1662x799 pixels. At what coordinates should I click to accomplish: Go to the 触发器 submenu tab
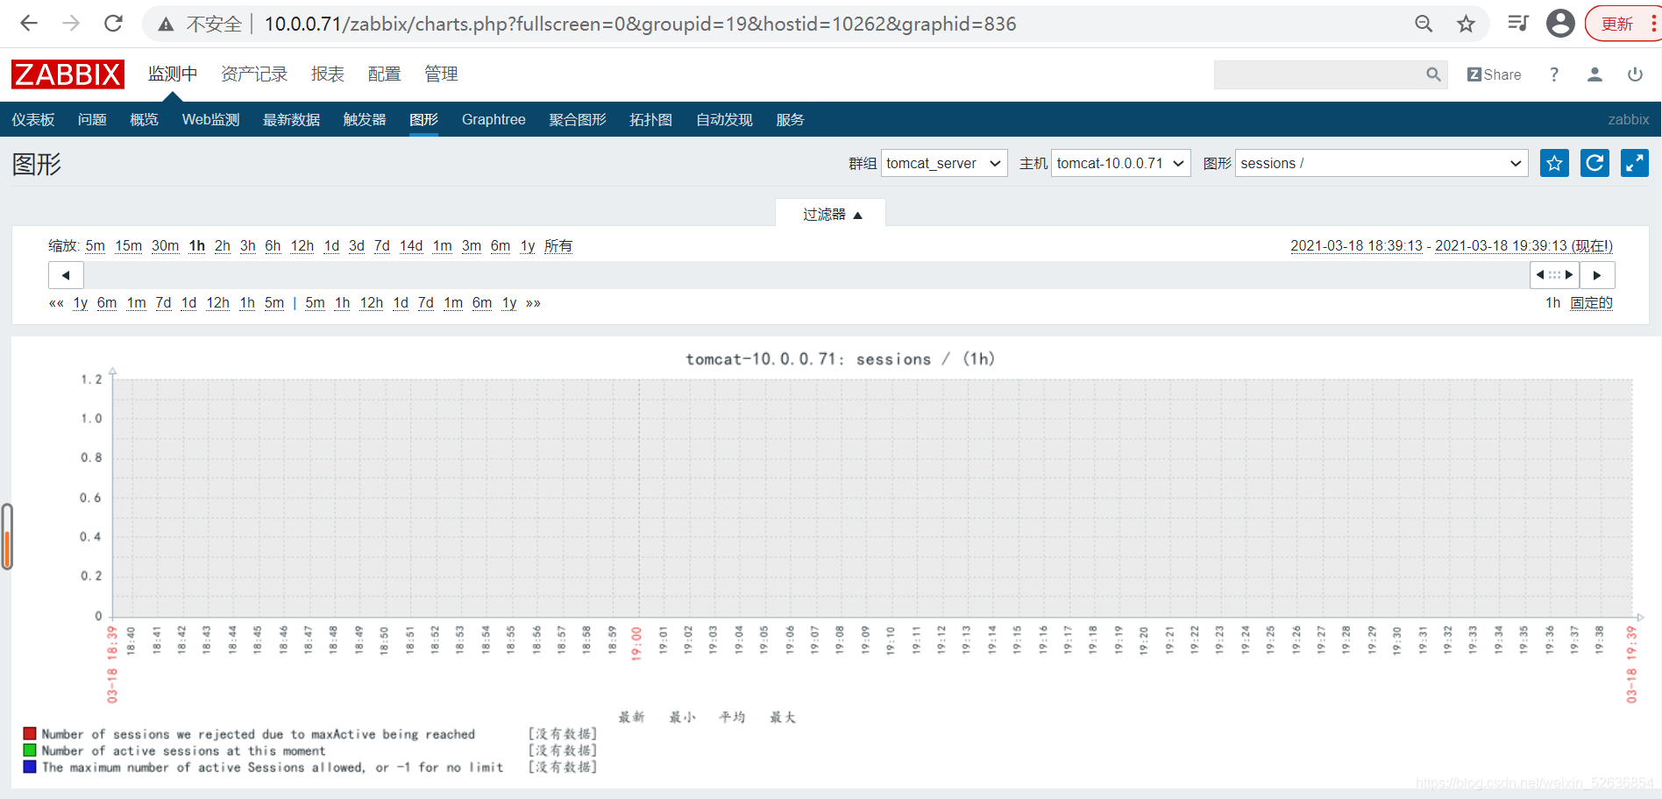coord(365,120)
